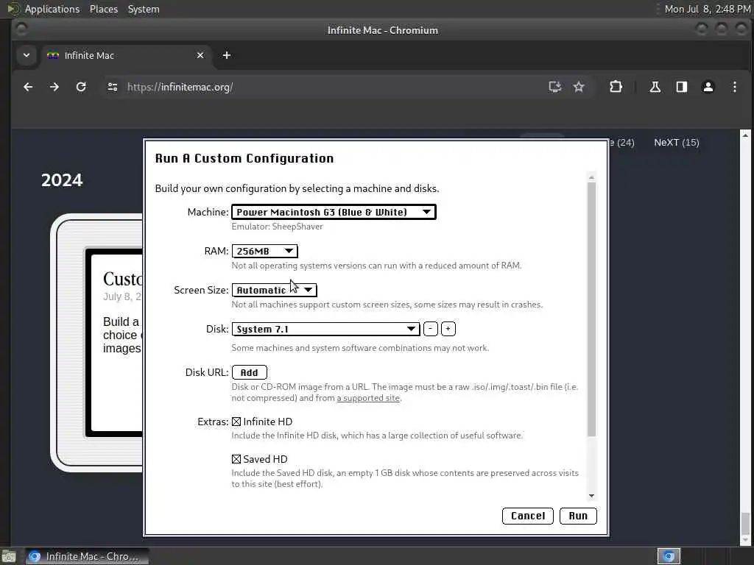Open the Screen Size Automatic dropdown

pyautogui.click(x=274, y=290)
